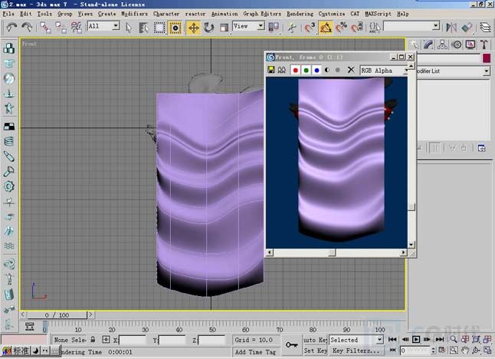Switch to the Create command panel tab

coord(415,44)
